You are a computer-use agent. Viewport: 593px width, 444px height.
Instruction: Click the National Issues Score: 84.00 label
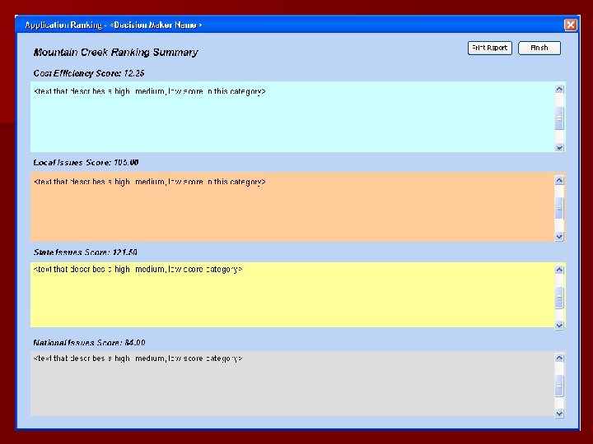pyautogui.click(x=89, y=342)
